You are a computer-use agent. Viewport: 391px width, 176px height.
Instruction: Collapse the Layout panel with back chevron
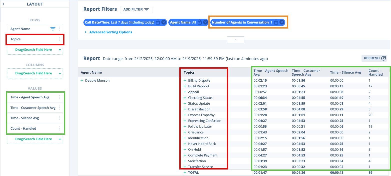pyautogui.click(x=3, y=4)
